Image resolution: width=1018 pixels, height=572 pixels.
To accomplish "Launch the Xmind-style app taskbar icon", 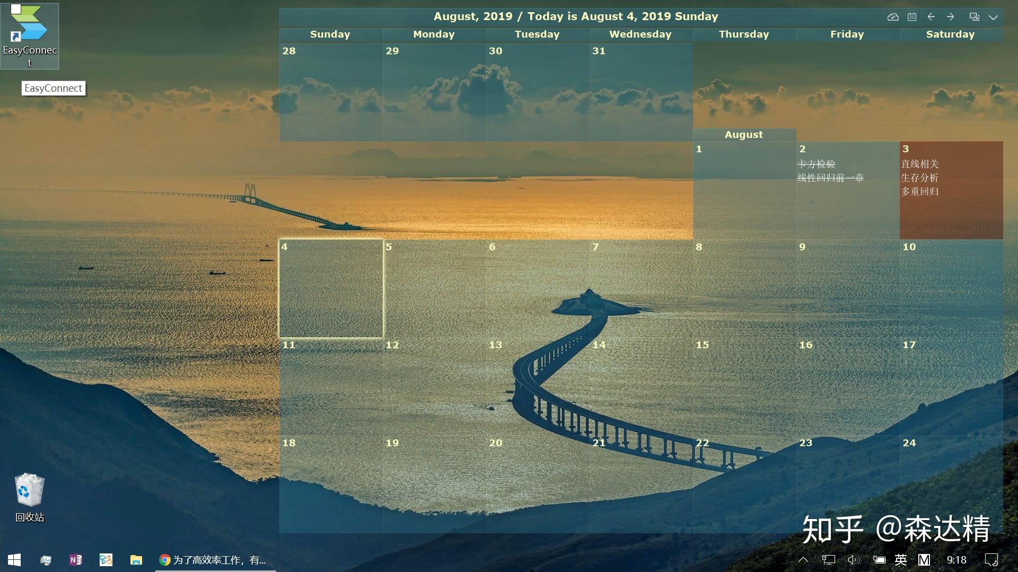I will point(106,560).
